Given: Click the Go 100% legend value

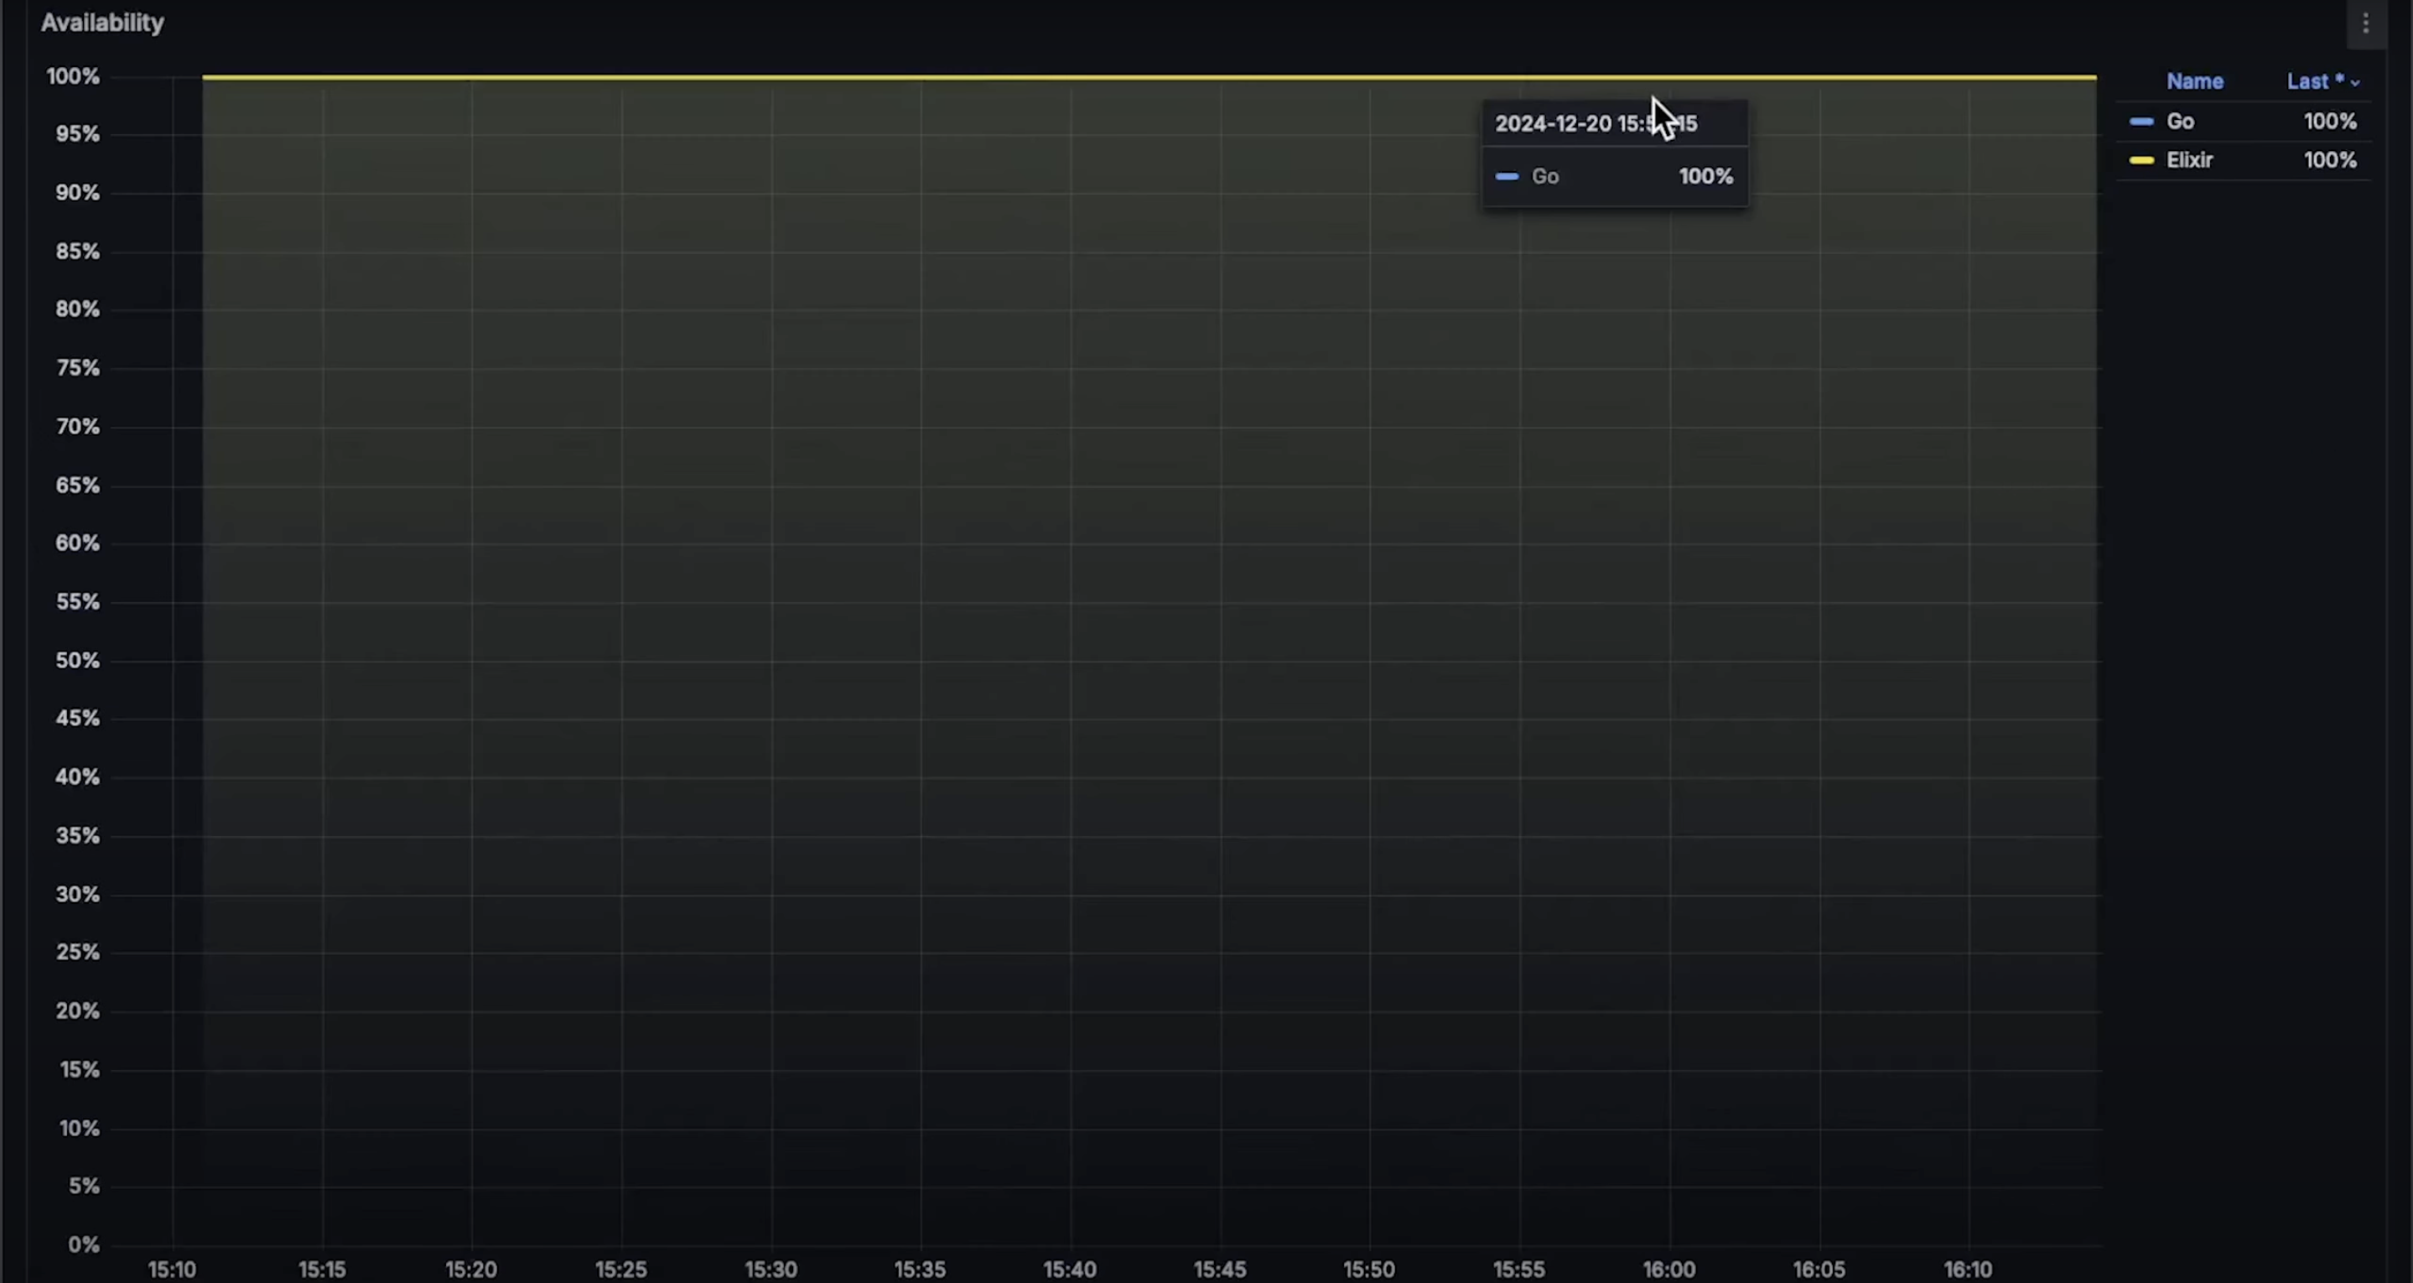Looking at the screenshot, I should 2330,122.
